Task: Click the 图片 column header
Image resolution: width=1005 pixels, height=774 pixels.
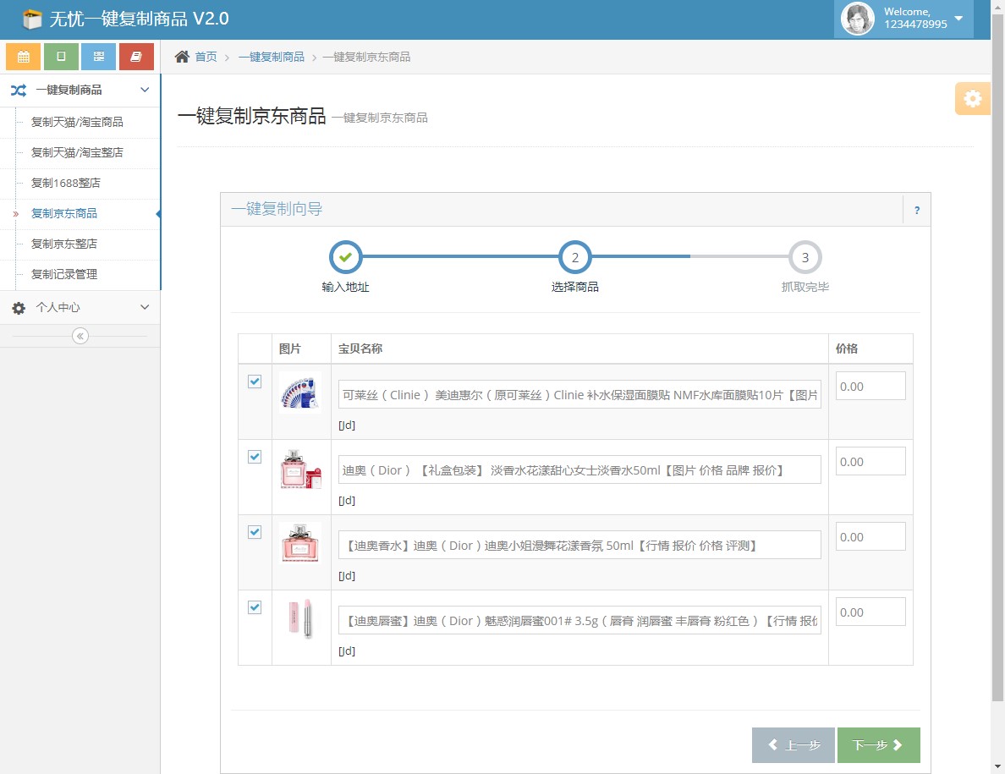Action: (289, 349)
